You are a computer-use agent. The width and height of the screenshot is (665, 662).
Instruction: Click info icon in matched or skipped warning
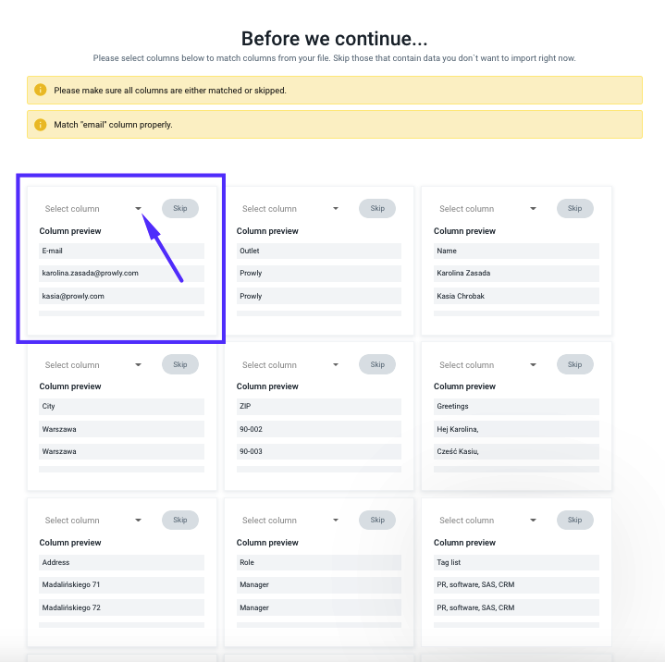pyautogui.click(x=41, y=90)
